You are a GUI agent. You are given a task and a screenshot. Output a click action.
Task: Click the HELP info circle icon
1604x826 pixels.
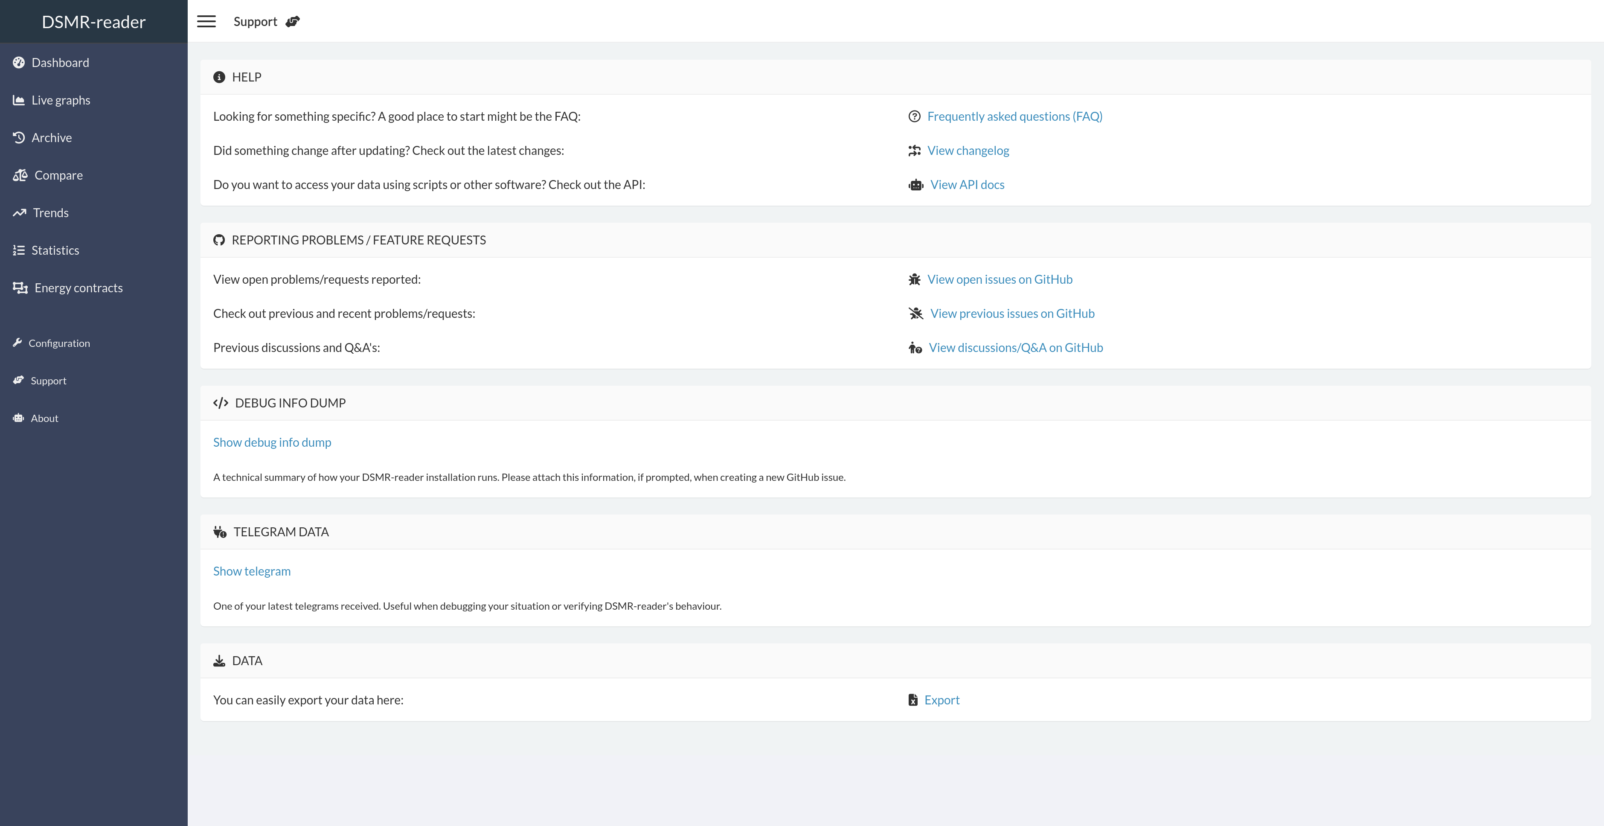click(x=219, y=77)
